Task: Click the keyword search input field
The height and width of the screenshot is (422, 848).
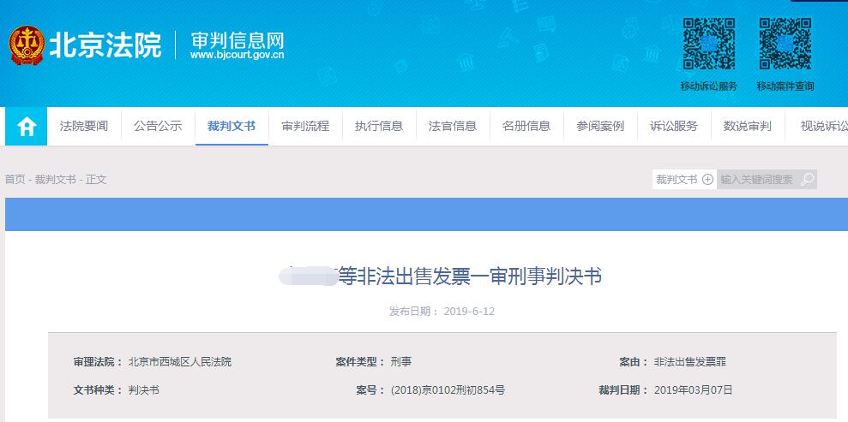Action: (757, 180)
